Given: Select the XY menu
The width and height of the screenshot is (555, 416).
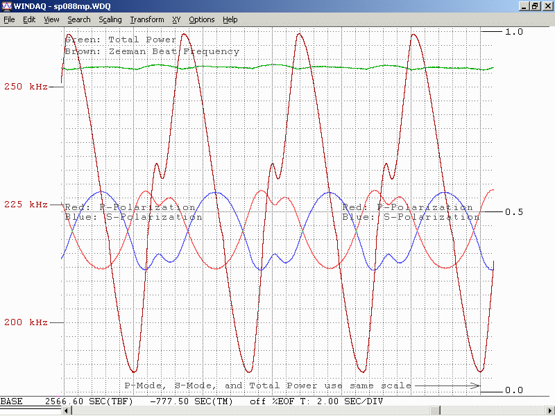Looking at the screenshot, I should pos(176,19).
